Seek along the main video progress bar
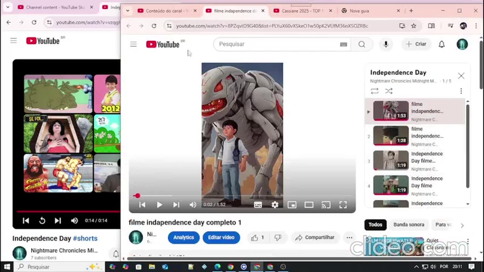The image size is (484, 272). tap(242, 196)
